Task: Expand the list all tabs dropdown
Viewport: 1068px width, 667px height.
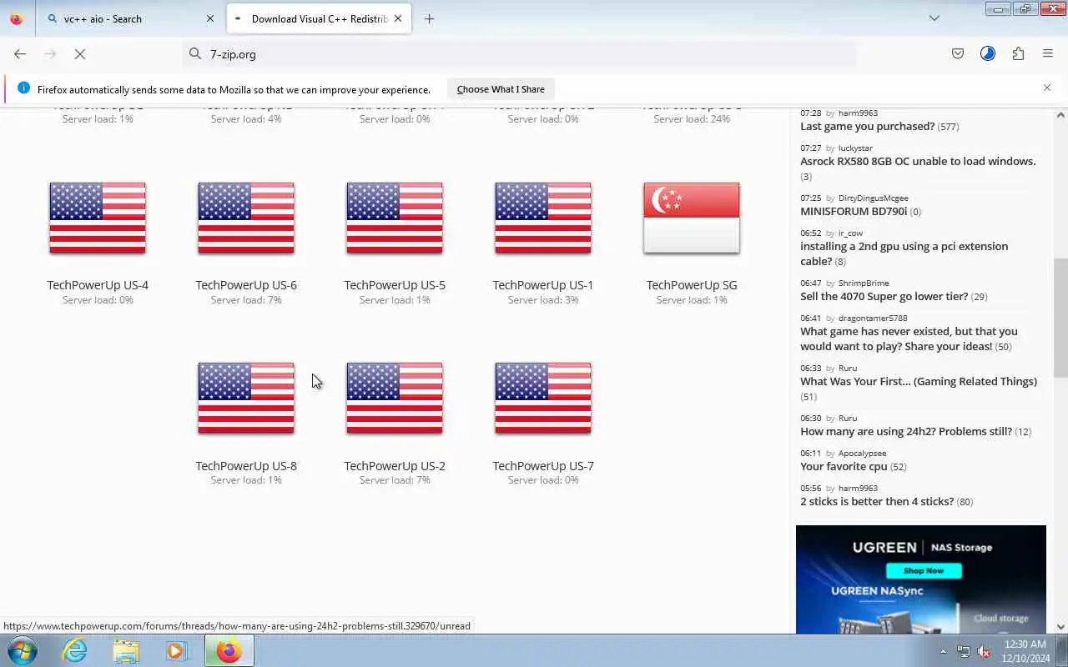Action: click(x=934, y=18)
